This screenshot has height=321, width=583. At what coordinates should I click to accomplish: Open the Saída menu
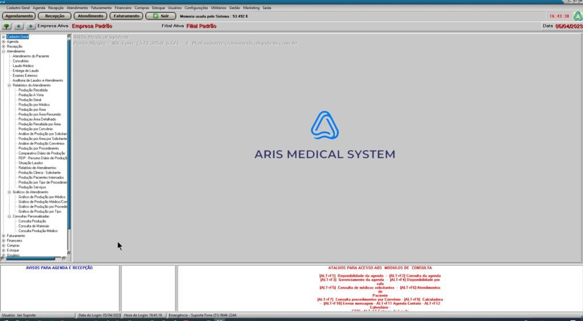point(267,8)
